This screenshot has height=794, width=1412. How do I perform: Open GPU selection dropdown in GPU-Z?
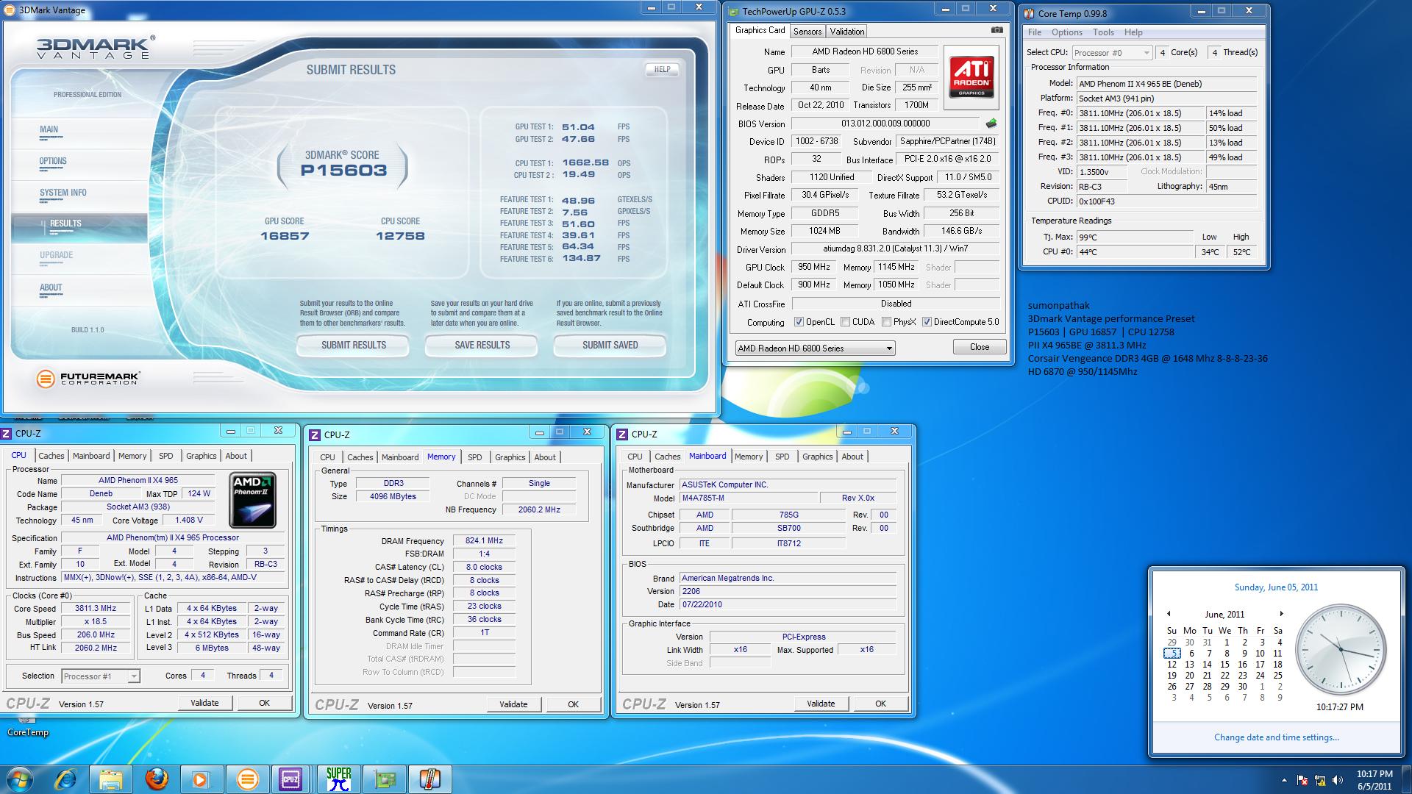click(x=815, y=348)
